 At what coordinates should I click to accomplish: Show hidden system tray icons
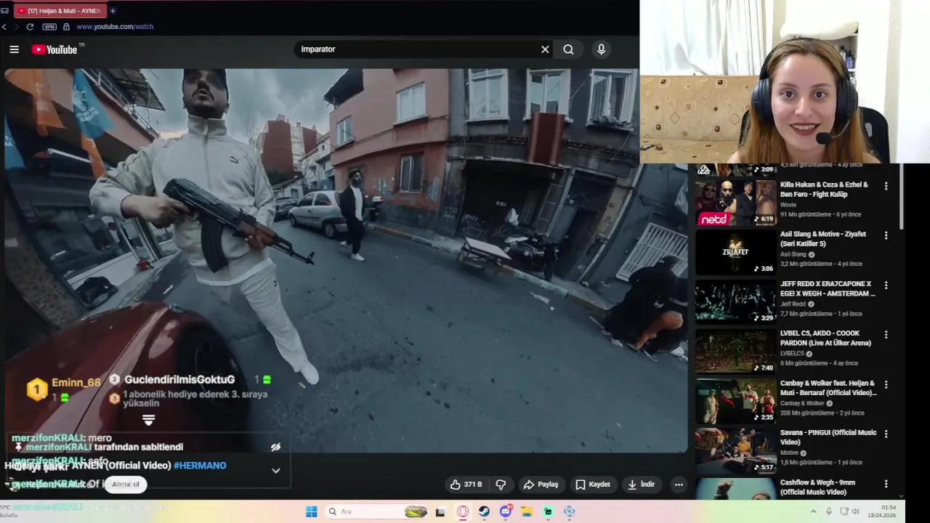click(x=814, y=511)
